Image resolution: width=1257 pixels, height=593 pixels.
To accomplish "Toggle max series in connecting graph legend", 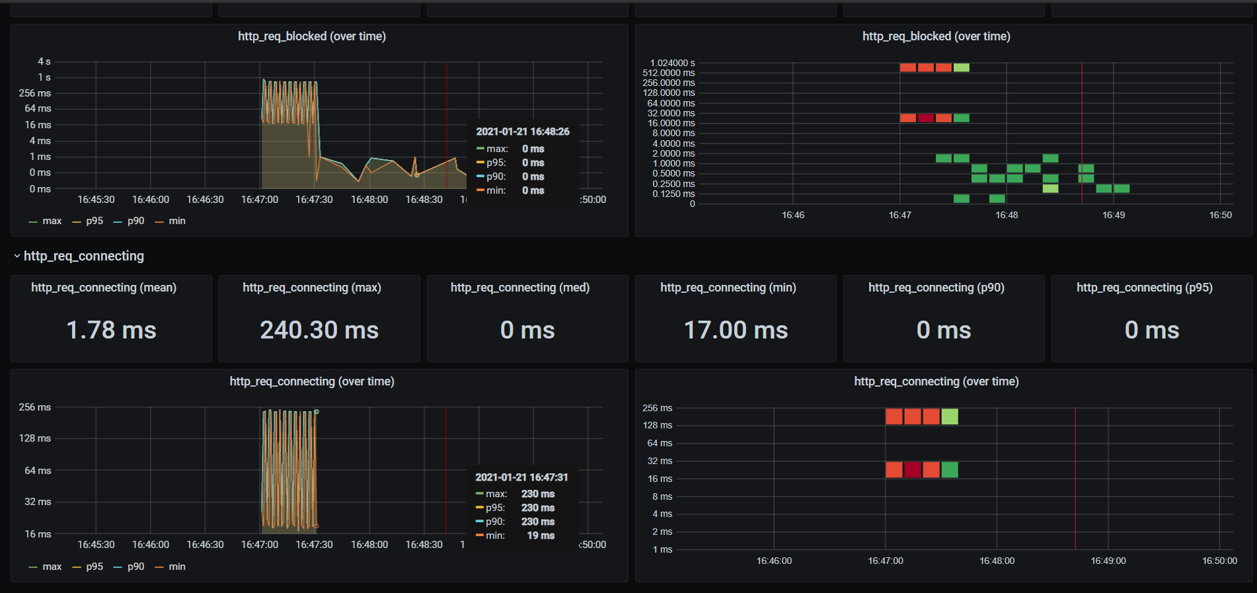I will tap(52, 567).
